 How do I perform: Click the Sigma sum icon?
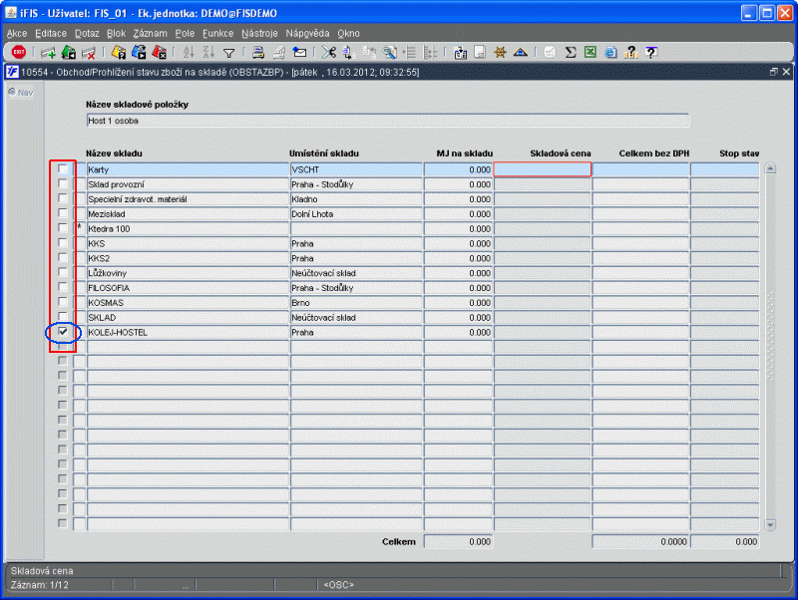pyautogui.click(x=571, y=53)
